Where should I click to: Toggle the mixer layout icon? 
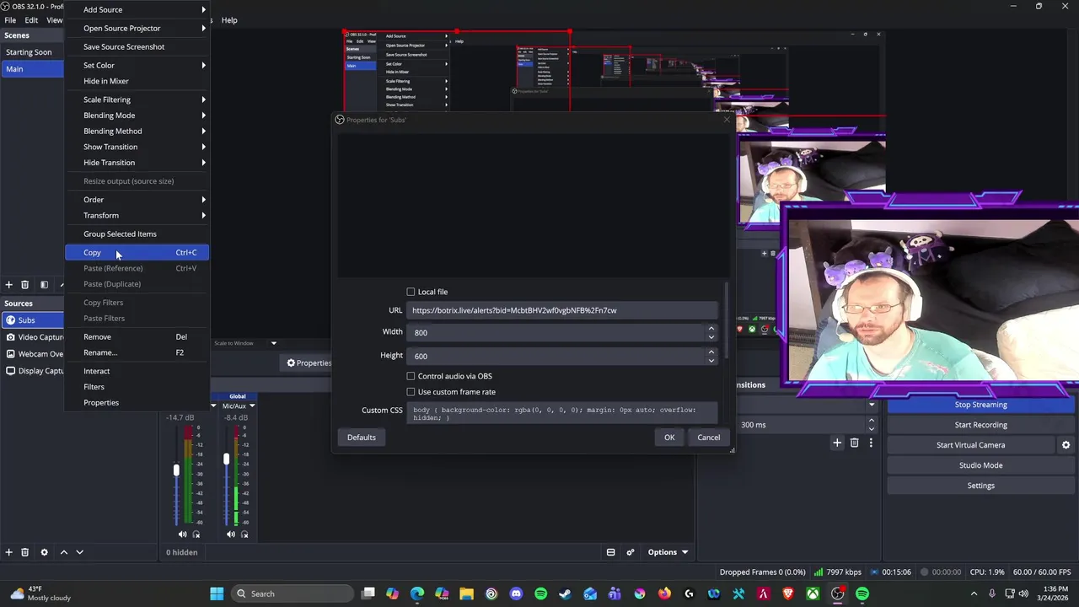pyautogui.click(x=610, y=552)
